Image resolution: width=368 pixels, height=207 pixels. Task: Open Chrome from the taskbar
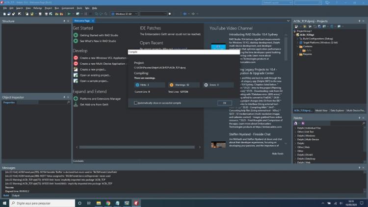pos(108,203)
